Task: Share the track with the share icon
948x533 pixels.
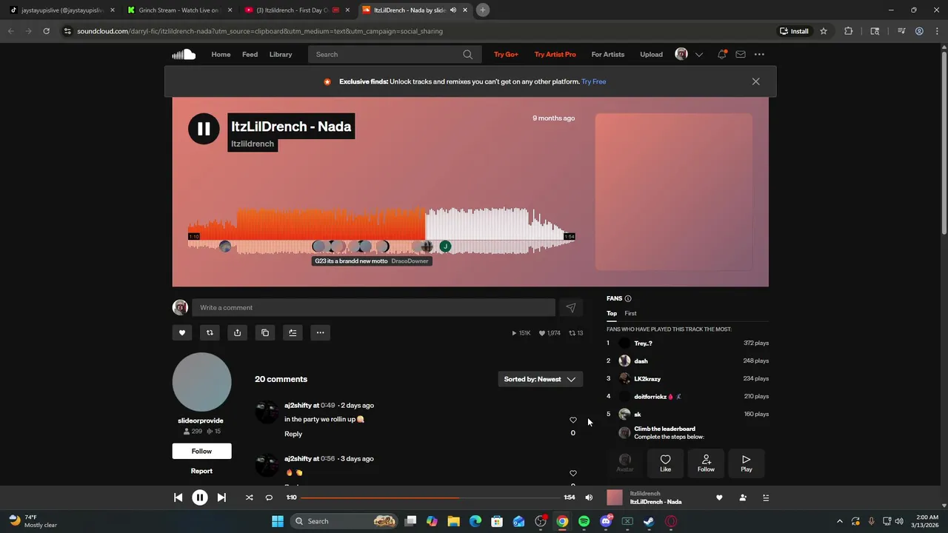Action: (237, 332)
